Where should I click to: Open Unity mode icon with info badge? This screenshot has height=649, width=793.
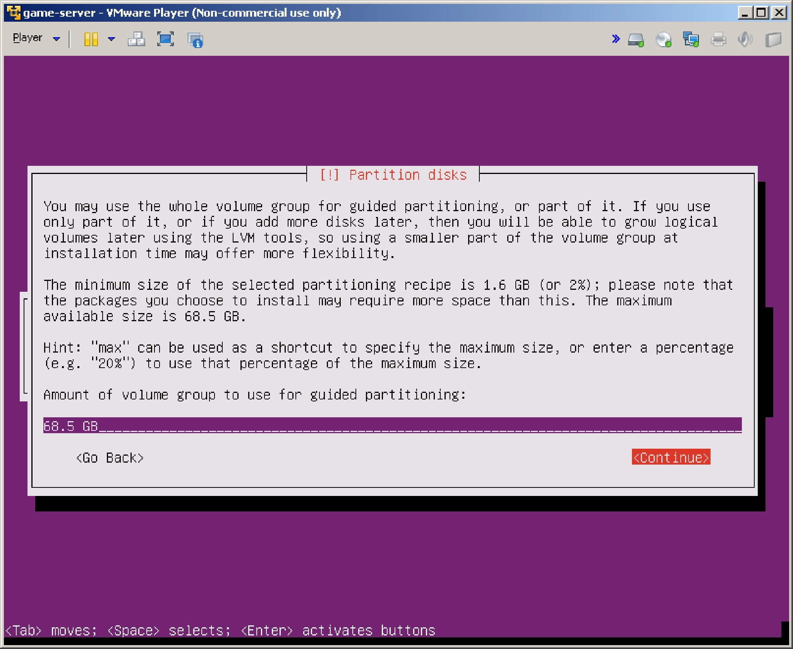pyautogui.click(x=195, y=40)
